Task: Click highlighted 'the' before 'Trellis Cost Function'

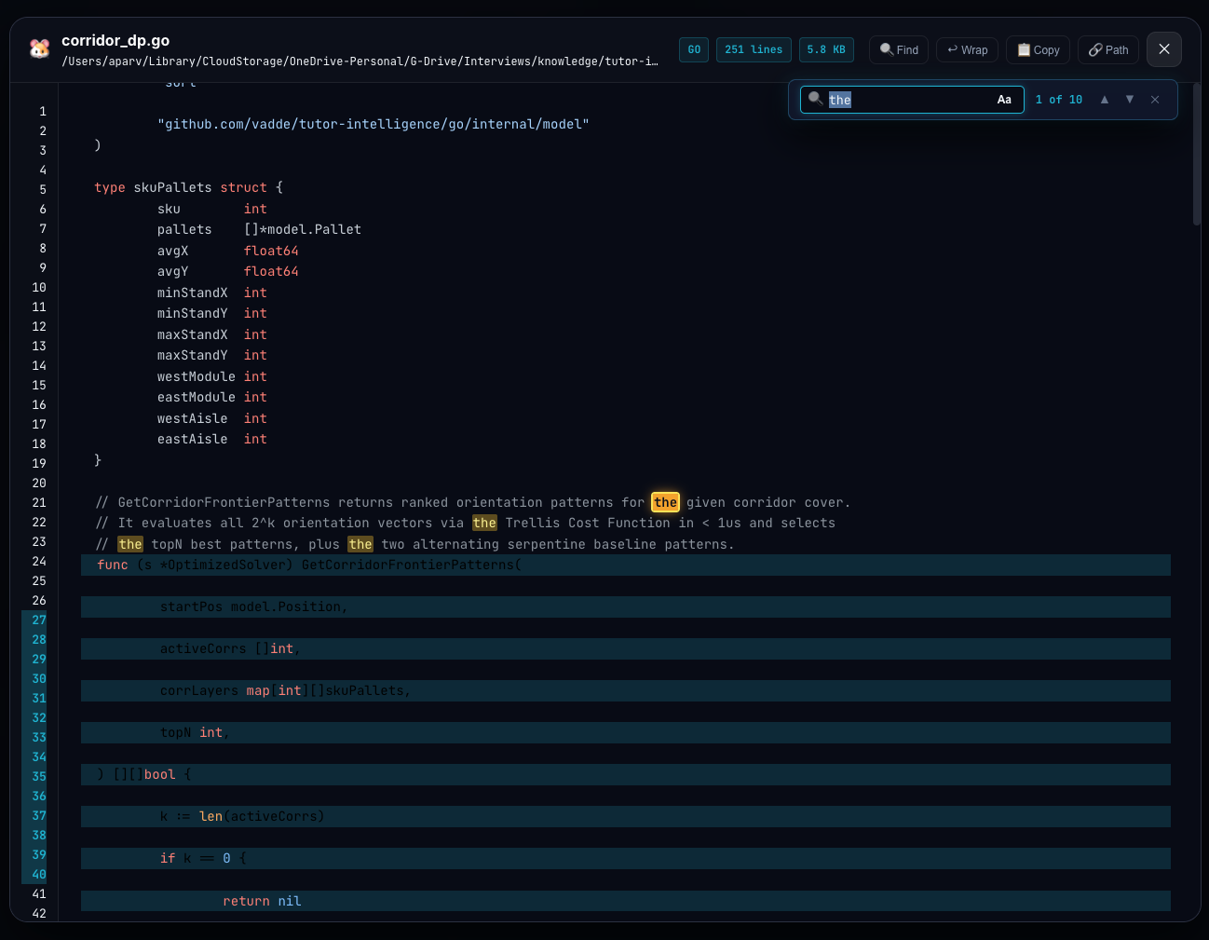Action: (484, 524)
